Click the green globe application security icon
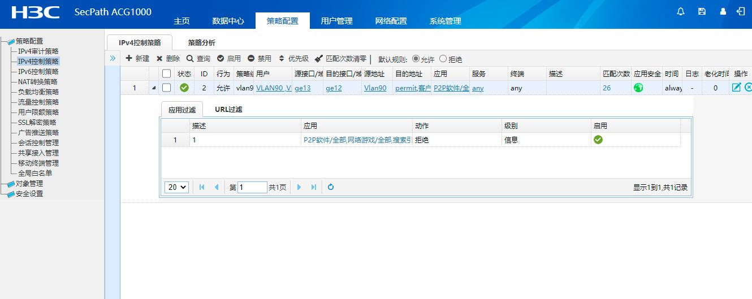752x299 pixels. 638,88
